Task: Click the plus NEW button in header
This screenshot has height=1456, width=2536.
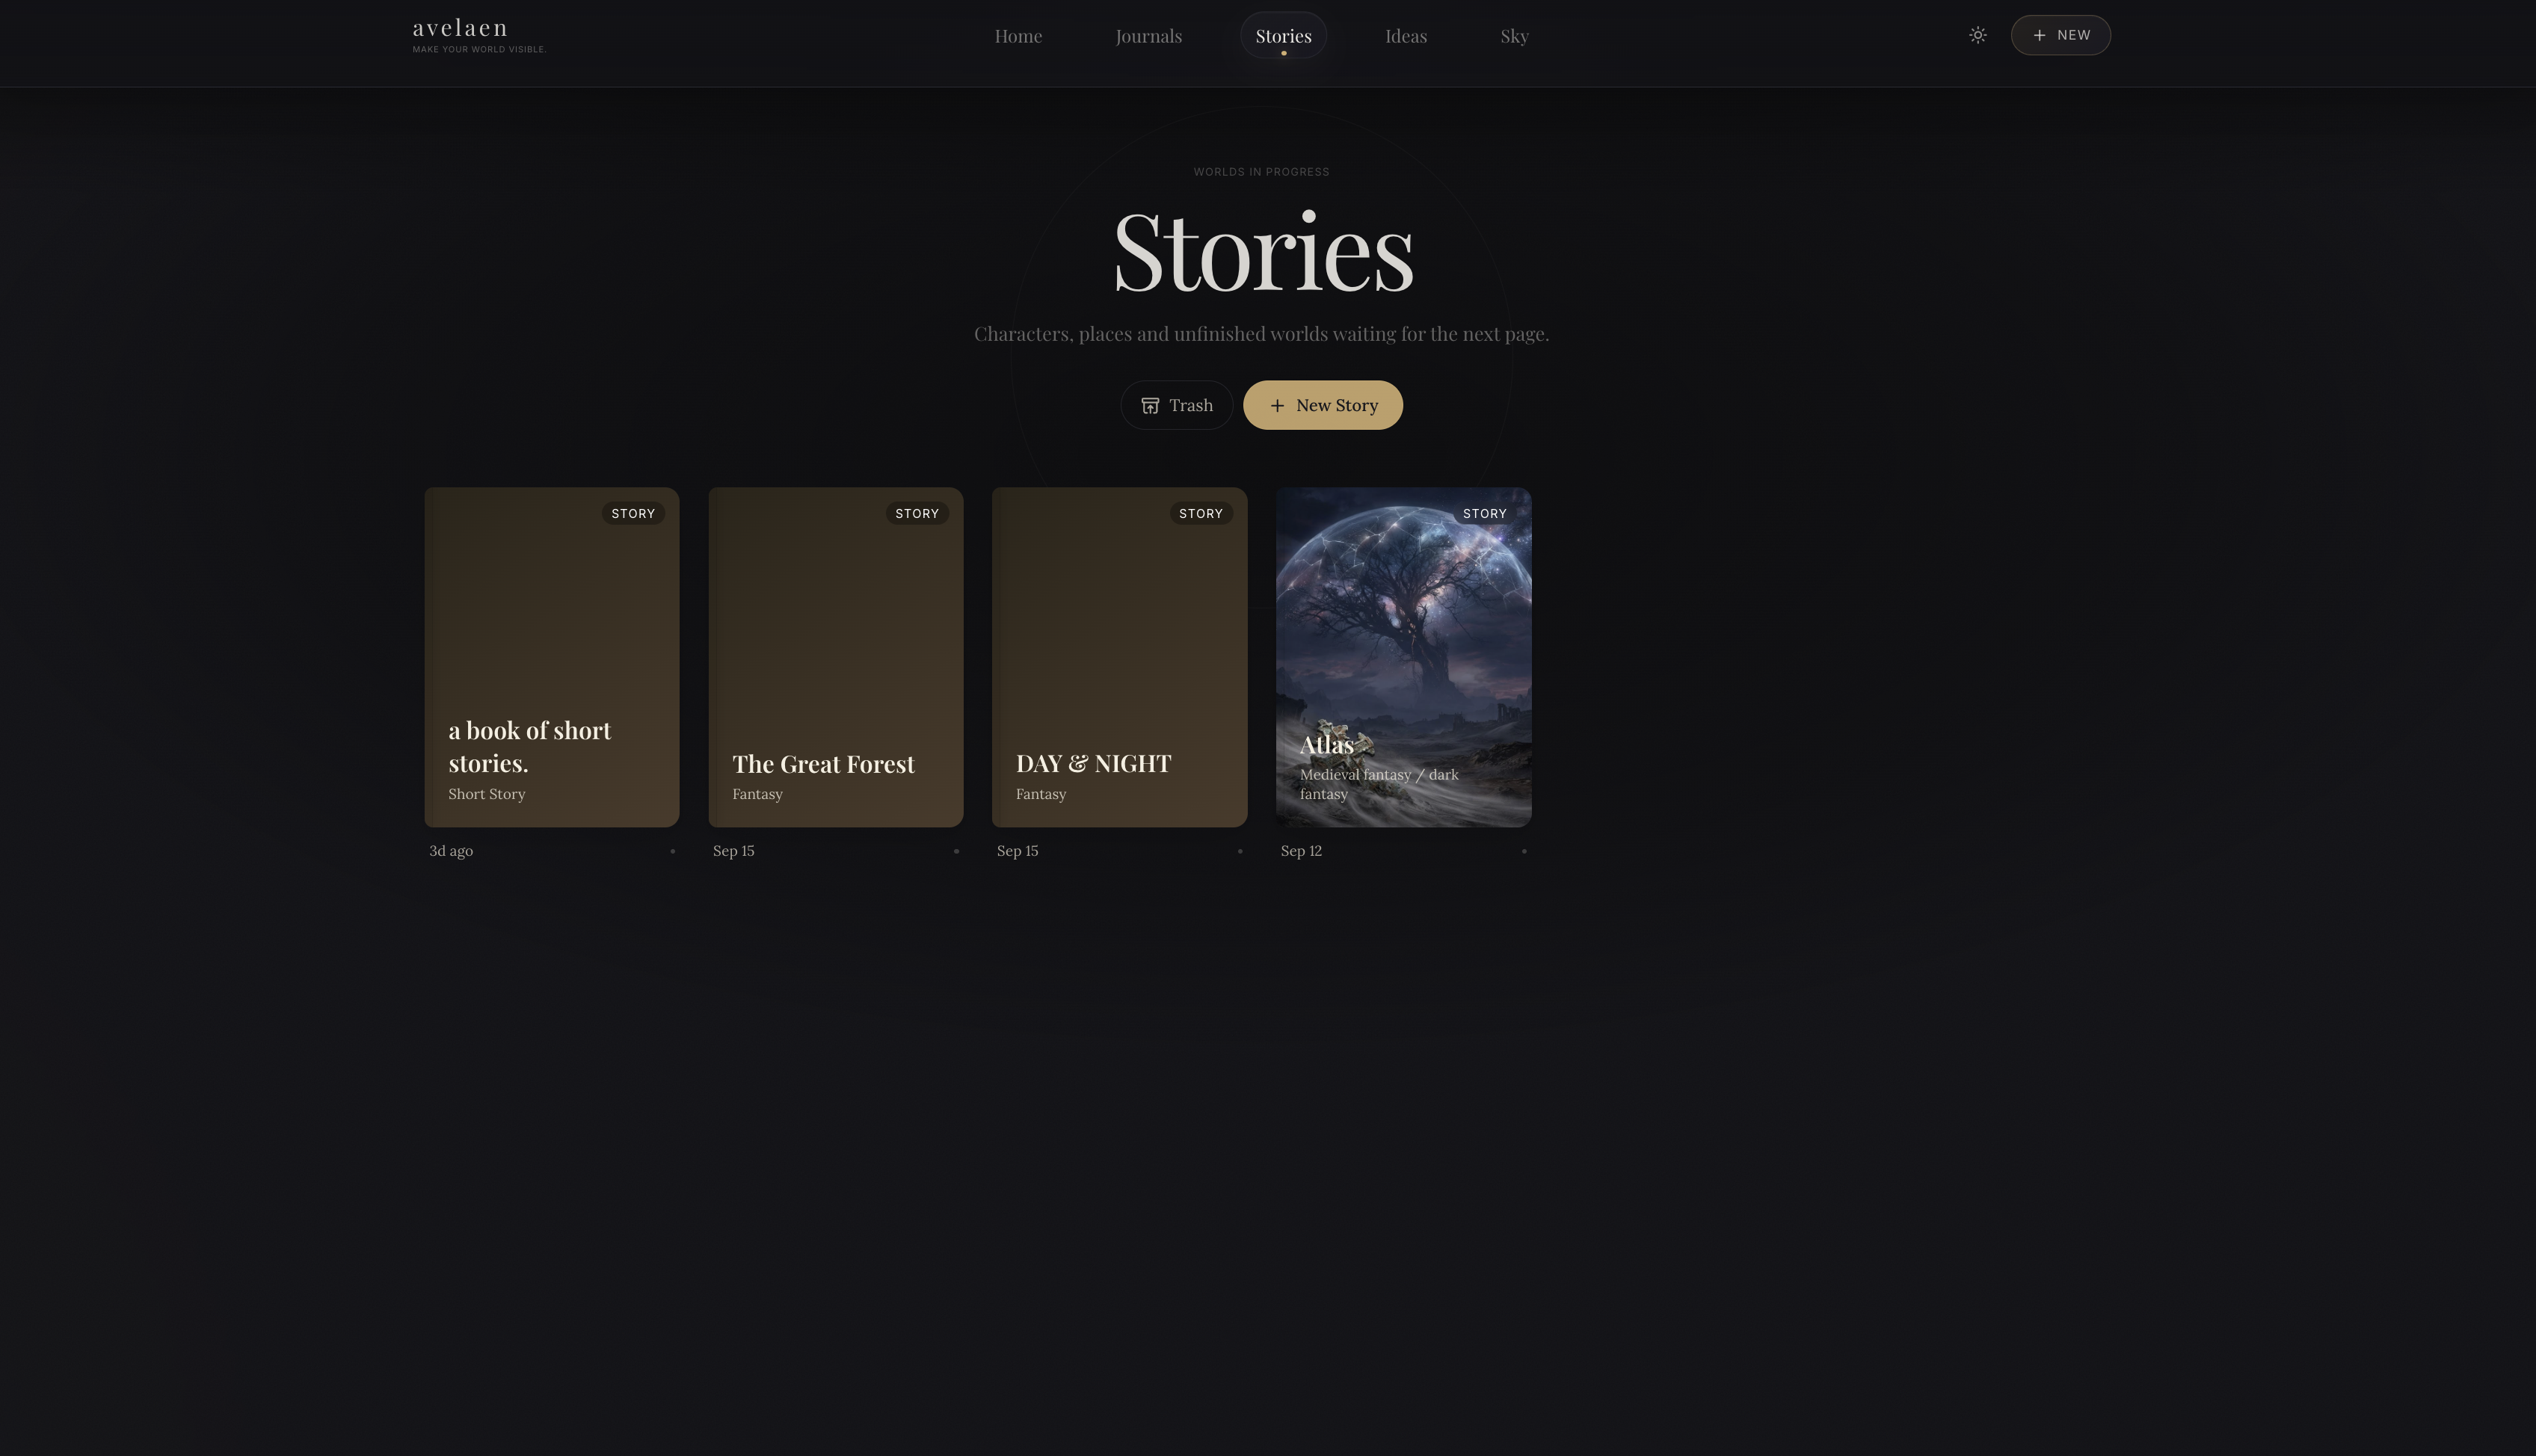Action: tap(2060, 35)
